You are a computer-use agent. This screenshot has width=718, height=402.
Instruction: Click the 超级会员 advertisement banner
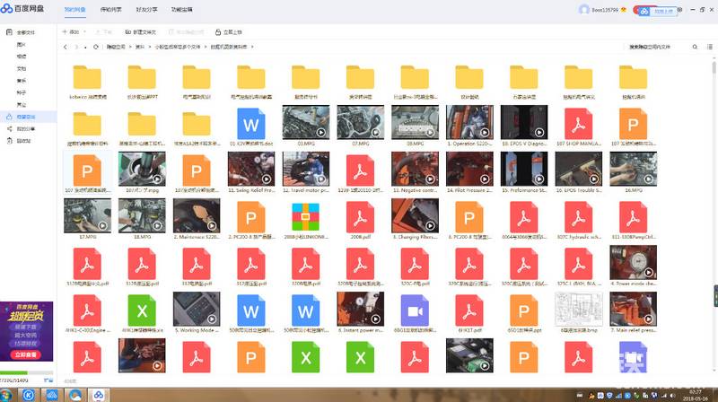tap(27, 331)
